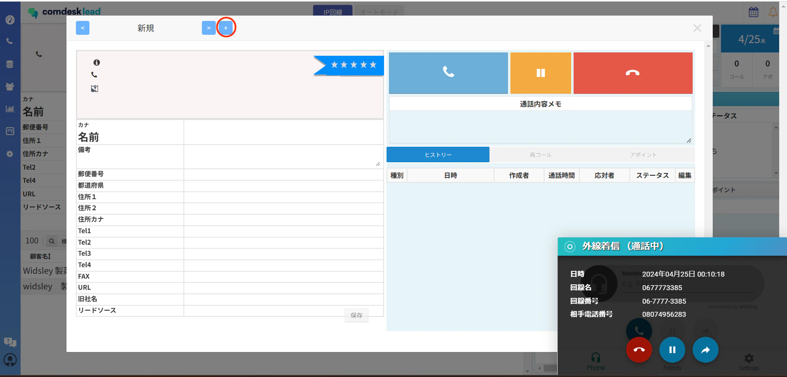The width and height of the screenshot is (787, 377).
Task: Open the bar chart icon in sidebar
Action: 10,109
